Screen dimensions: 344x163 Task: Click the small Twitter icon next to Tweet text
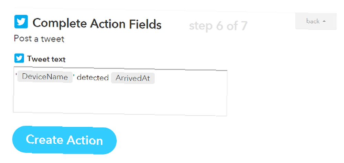point(19,58)
